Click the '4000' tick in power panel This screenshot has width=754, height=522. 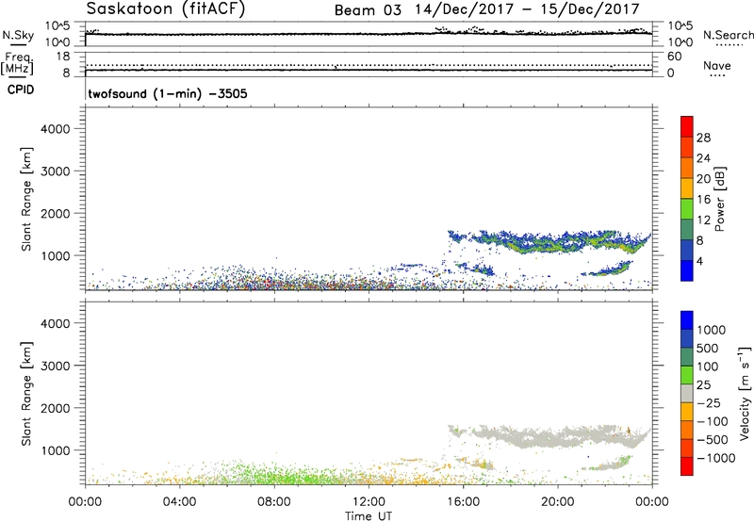point(56,129)
